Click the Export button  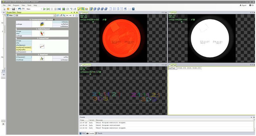coord(243,5)
